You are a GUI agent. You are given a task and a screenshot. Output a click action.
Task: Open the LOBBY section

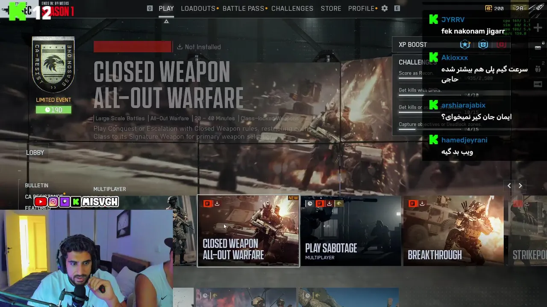click(35, 153)
